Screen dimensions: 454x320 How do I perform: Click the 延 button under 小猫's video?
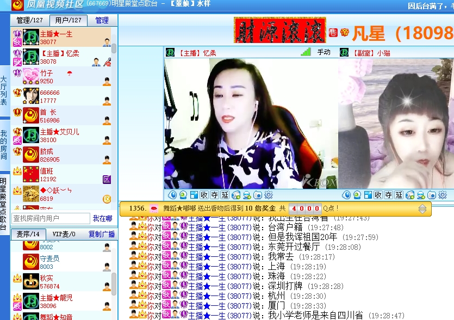pyautogui.click(x=399, y=195)
